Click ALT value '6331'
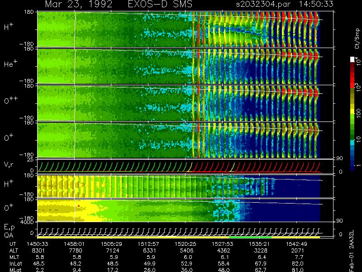The width and height of the screenshot is (362, 272). point(149,251)
